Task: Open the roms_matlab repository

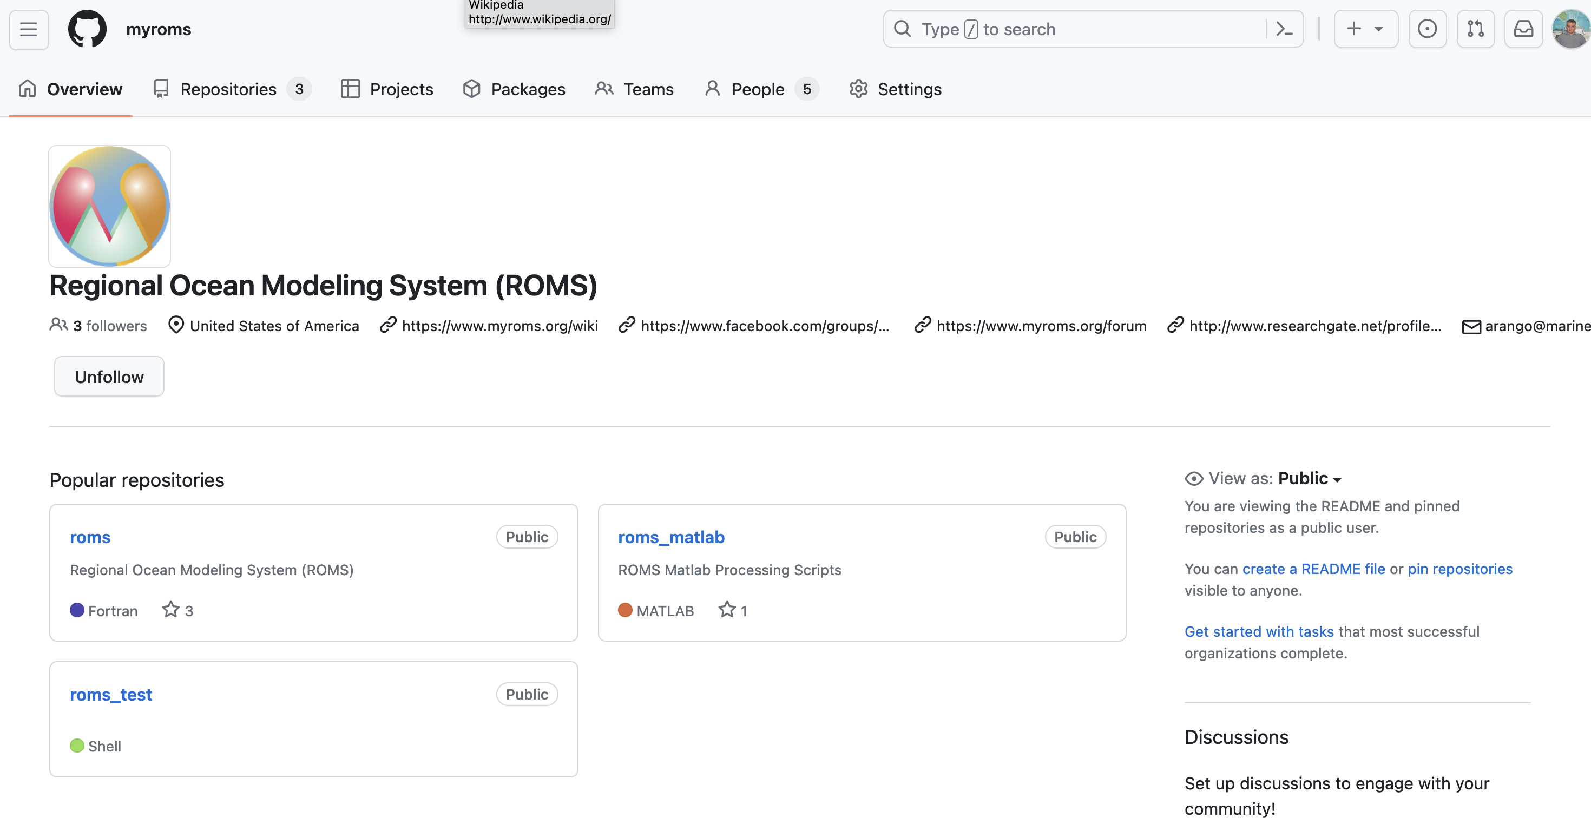Action: (672, 537)
